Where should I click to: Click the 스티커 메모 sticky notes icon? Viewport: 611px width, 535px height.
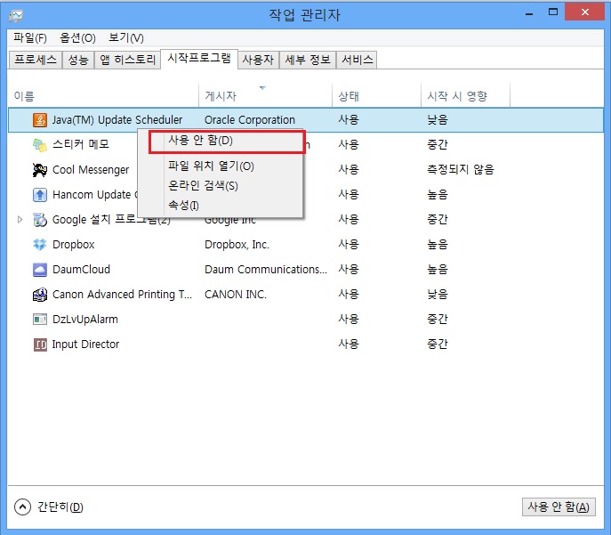coord(40,145)
